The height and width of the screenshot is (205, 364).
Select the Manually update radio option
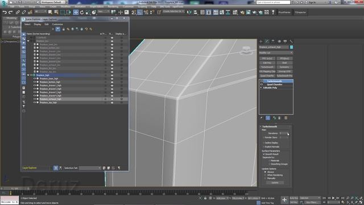265,178
